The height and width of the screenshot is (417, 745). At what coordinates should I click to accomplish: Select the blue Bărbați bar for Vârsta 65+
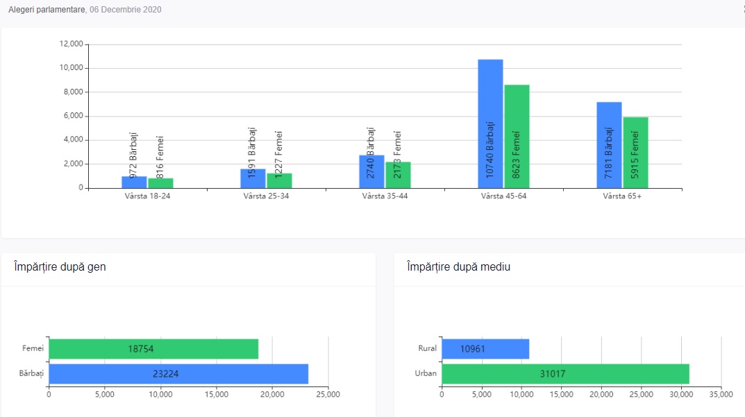click(x=609, y=145)
